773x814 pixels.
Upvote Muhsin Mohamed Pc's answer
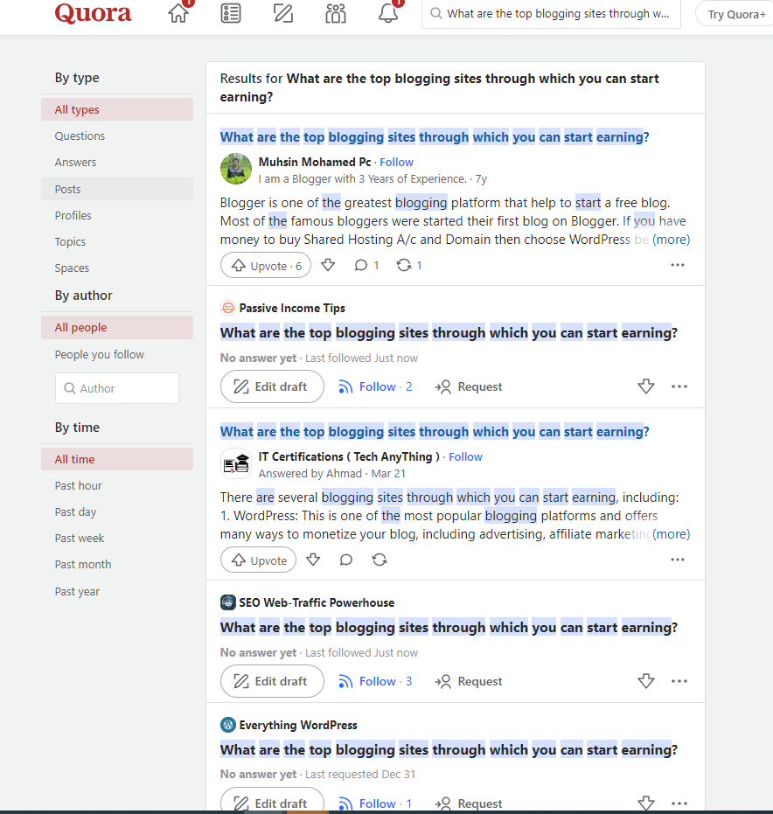(x=266, y=265)
